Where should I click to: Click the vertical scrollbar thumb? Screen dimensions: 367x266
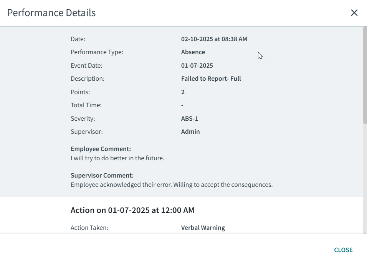(365, 75)
